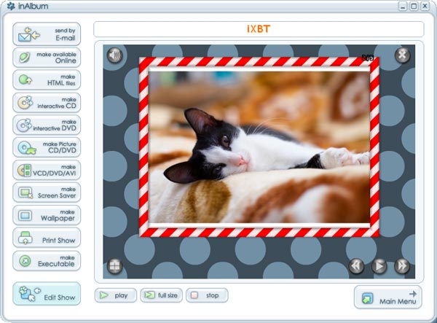The height and width of the screenshot is (323, 437).
Task: Make Wallpaper from show
Action: [x=47, y=215]
